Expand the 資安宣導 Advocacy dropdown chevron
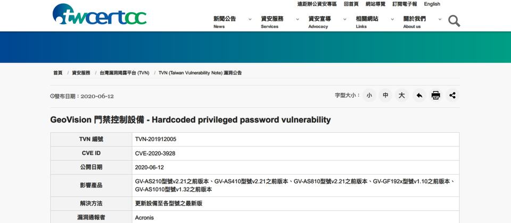Screen dimensions: 511x223 coord(345,20)
